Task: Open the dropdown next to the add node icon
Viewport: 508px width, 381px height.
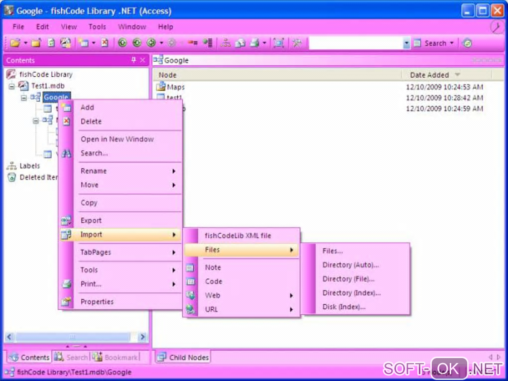Action: click(94, 43)
